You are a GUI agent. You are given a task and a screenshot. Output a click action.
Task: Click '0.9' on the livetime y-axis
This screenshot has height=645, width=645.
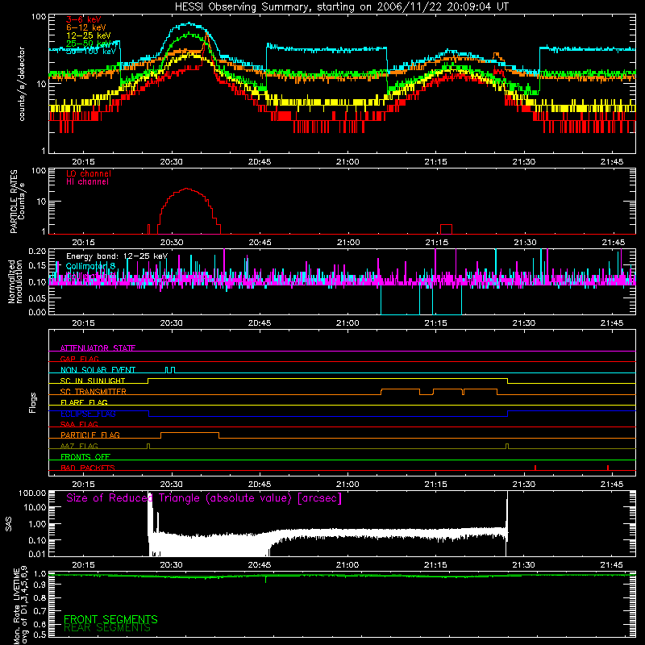(40, 585)
